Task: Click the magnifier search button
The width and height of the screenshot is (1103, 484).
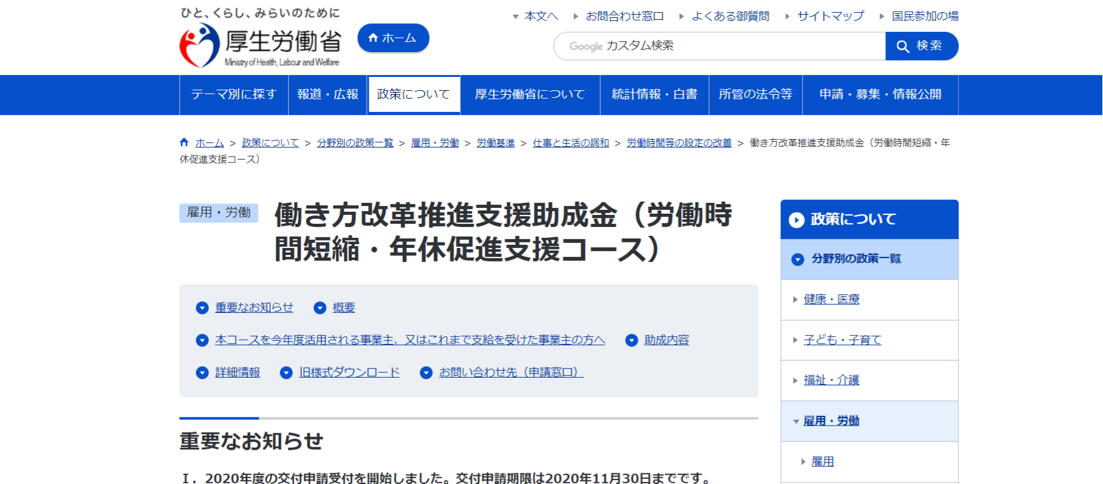Action: point(921,46)
